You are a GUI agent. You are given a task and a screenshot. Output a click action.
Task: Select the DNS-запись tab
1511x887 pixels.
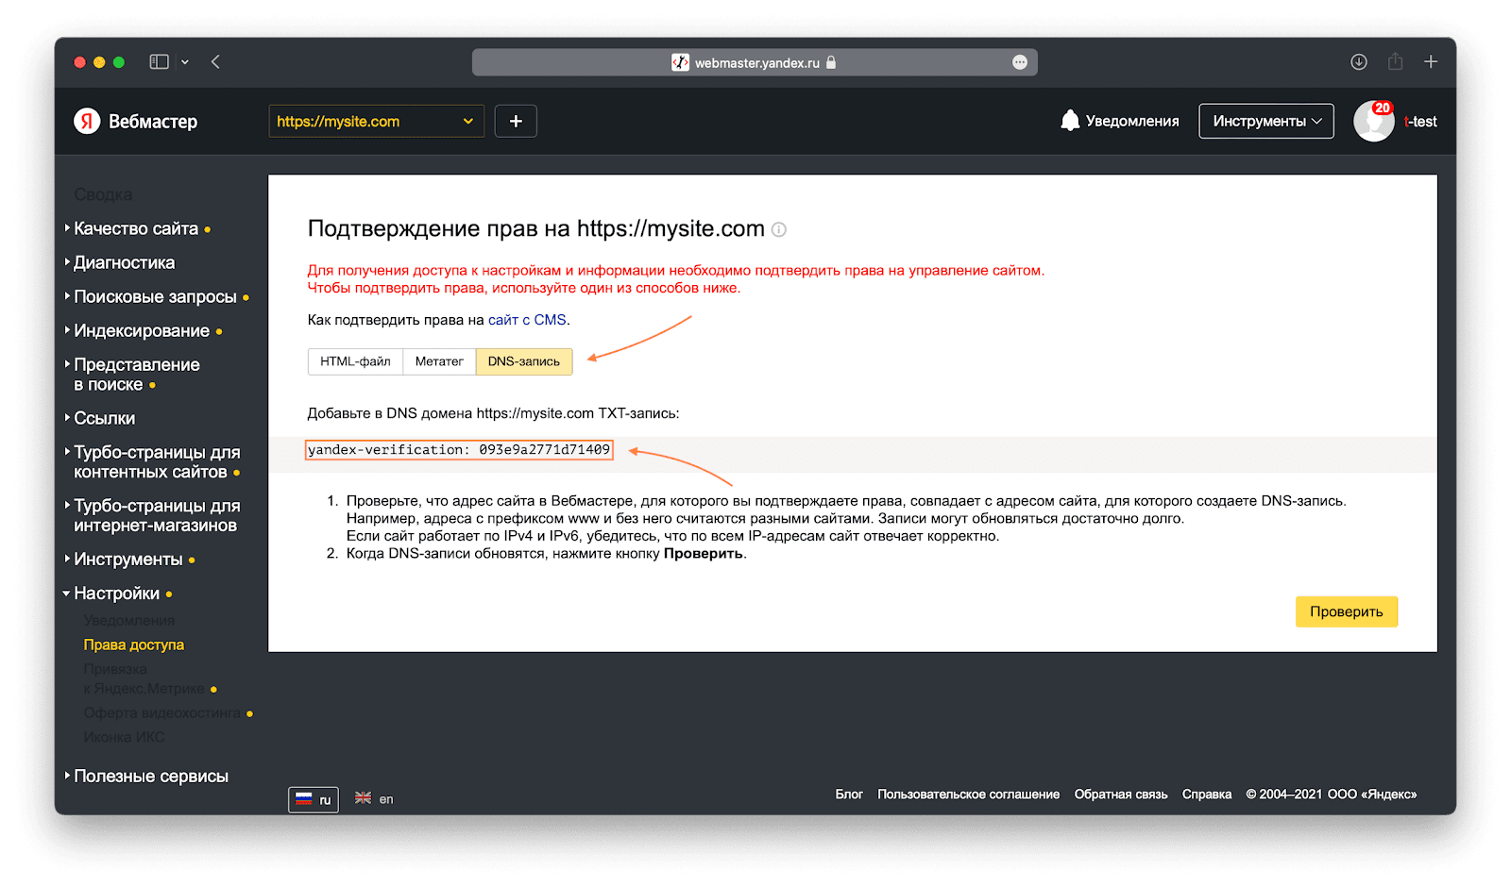(x=524, y=361)
